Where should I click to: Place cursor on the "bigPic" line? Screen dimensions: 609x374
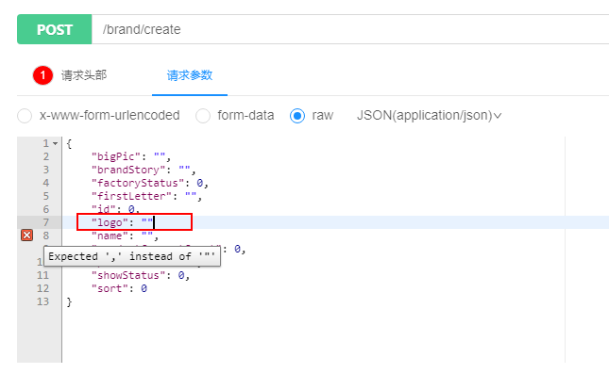pyautogui.click(x=131, y=156)
